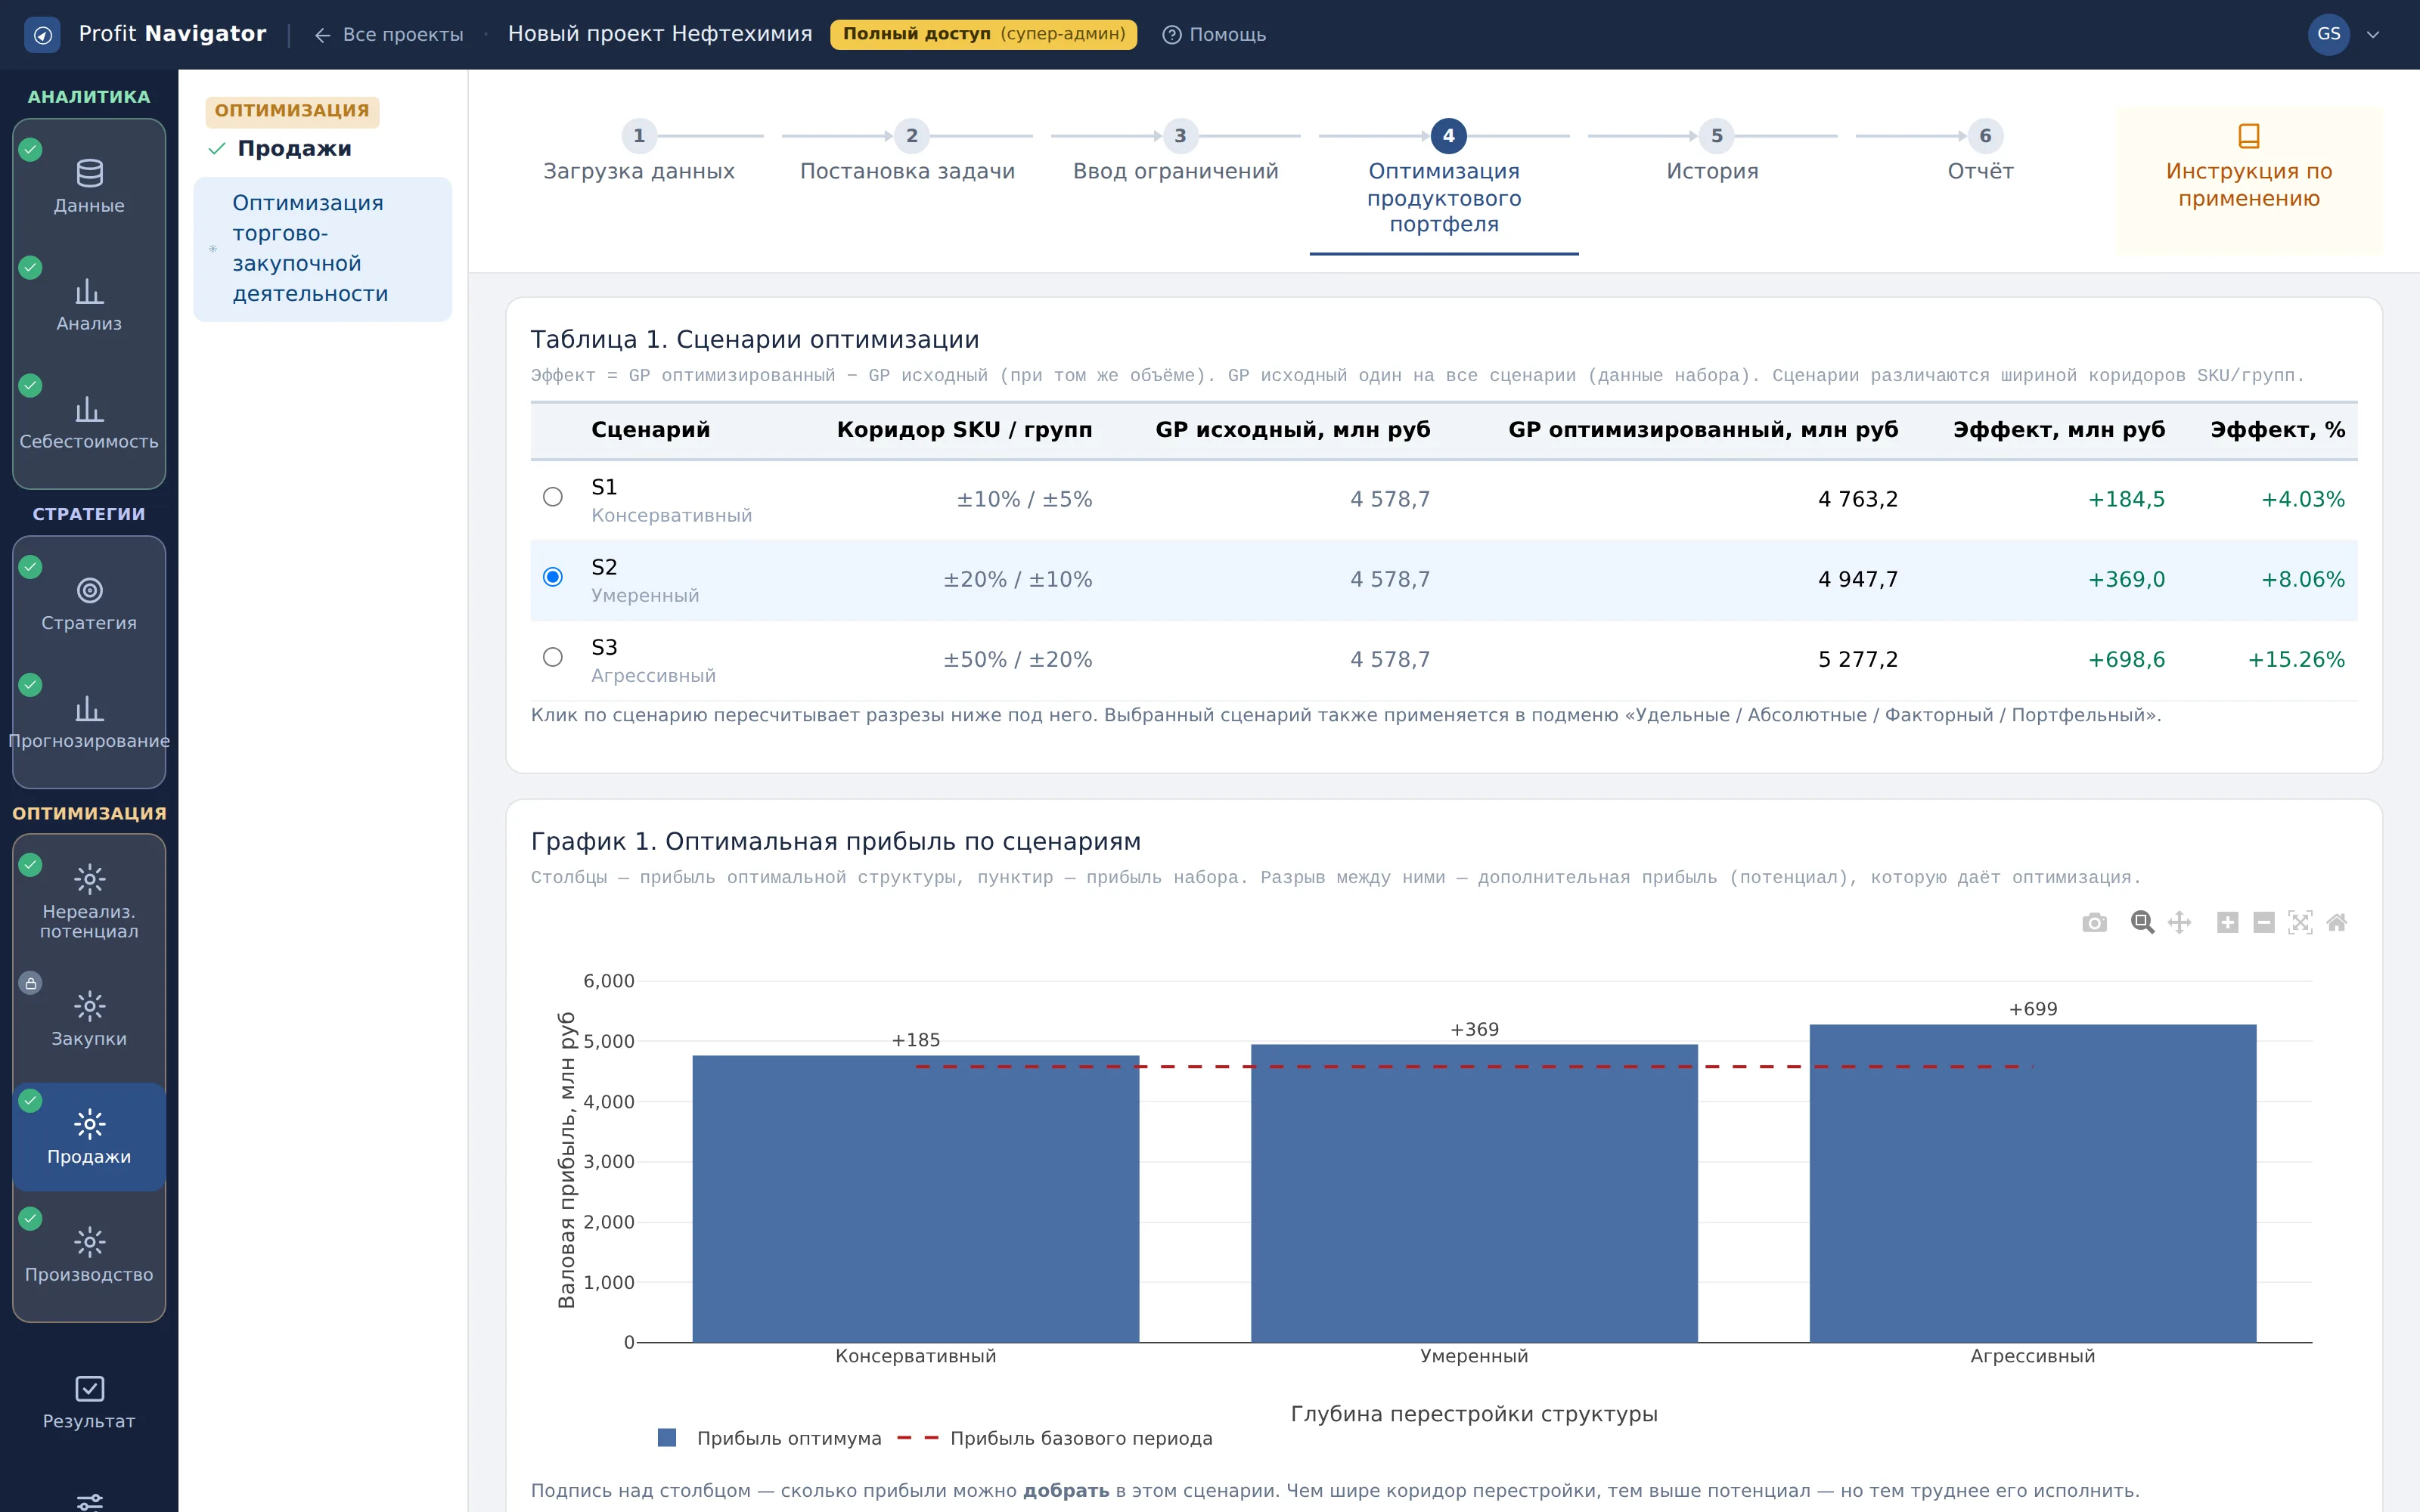2420x1512 pixels.
Task: Toggle Прибыль оптимума legend series
Action: coord(770,1438)
